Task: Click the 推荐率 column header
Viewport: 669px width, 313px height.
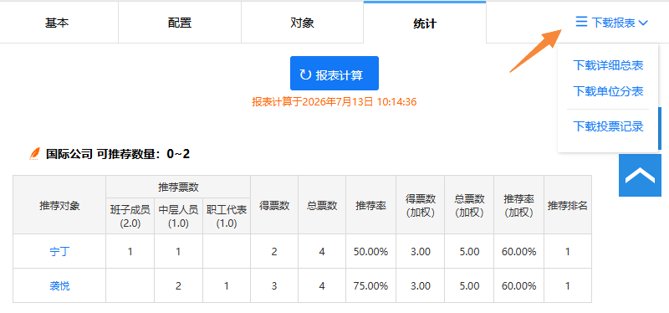Action: [370, 205]
